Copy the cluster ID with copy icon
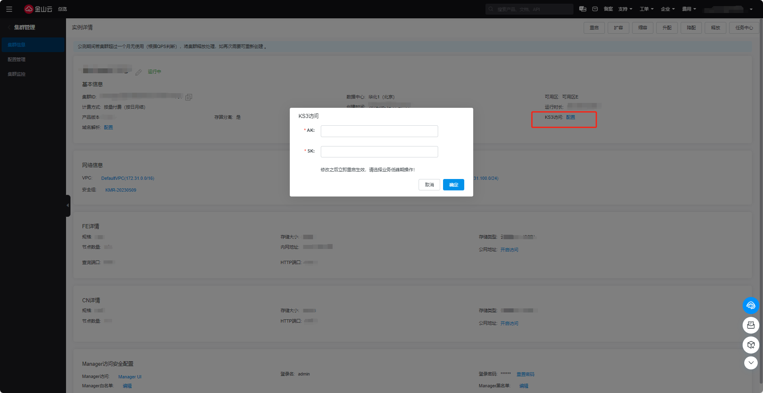The height and width of the screenshot is (393, 763). tap(189, 97)
